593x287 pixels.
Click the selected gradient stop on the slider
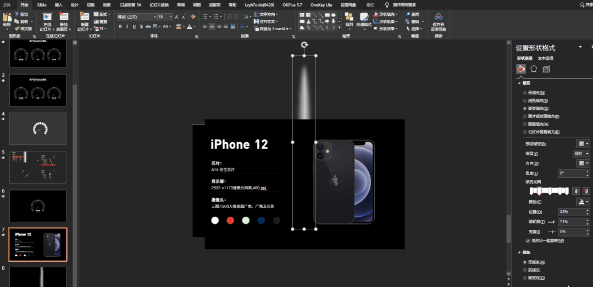[539, 191]
